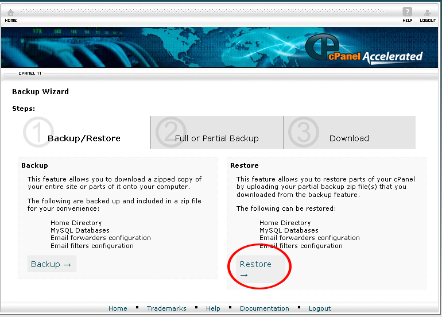Click Email forwarders configuration in Backup list
Viewport: 442px width, 317px height.
(100, 238)
